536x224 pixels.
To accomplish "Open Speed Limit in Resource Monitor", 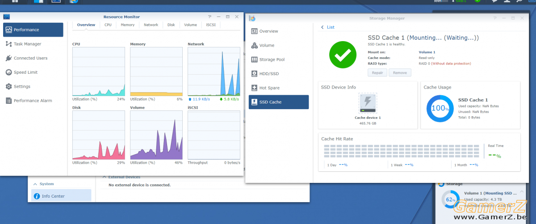I will (33, 72).
